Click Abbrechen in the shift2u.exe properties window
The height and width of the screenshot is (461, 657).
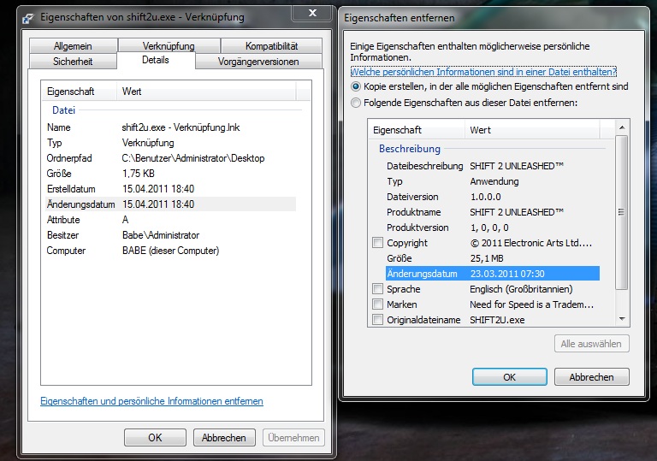coord(224,438)
